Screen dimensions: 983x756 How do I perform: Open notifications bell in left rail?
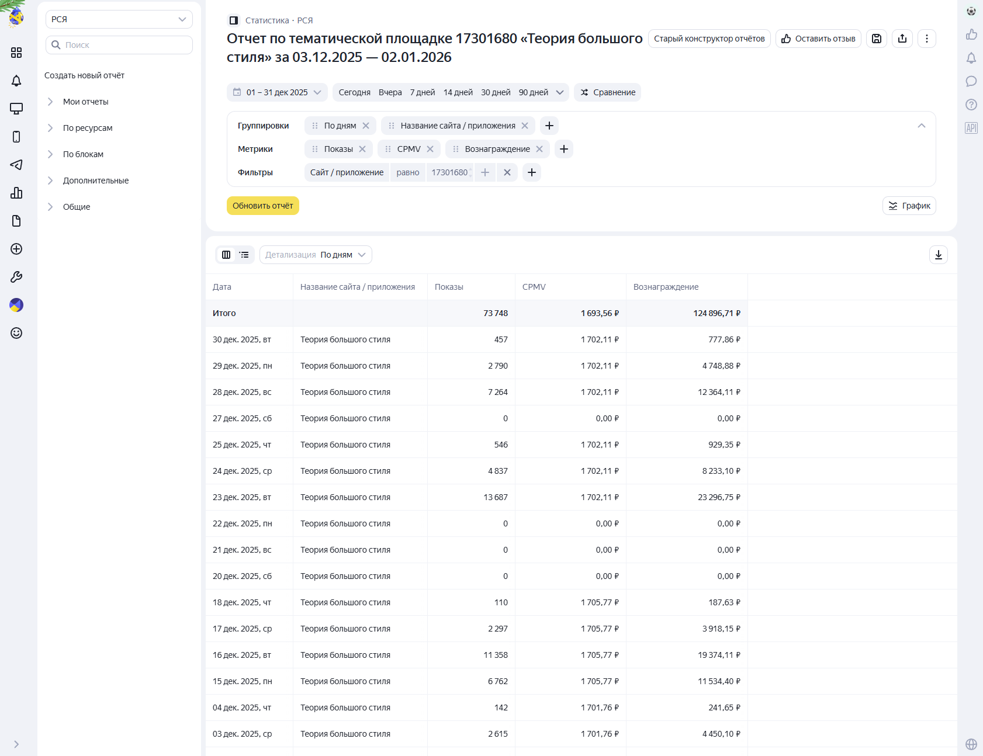[x=16, y=81]
